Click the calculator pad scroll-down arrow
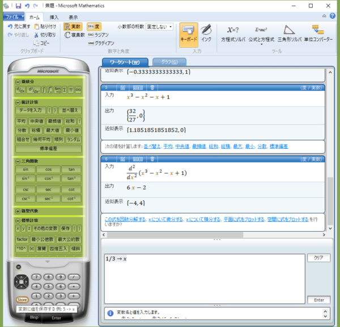The image size is (340, 327). [x=48, y=262]
